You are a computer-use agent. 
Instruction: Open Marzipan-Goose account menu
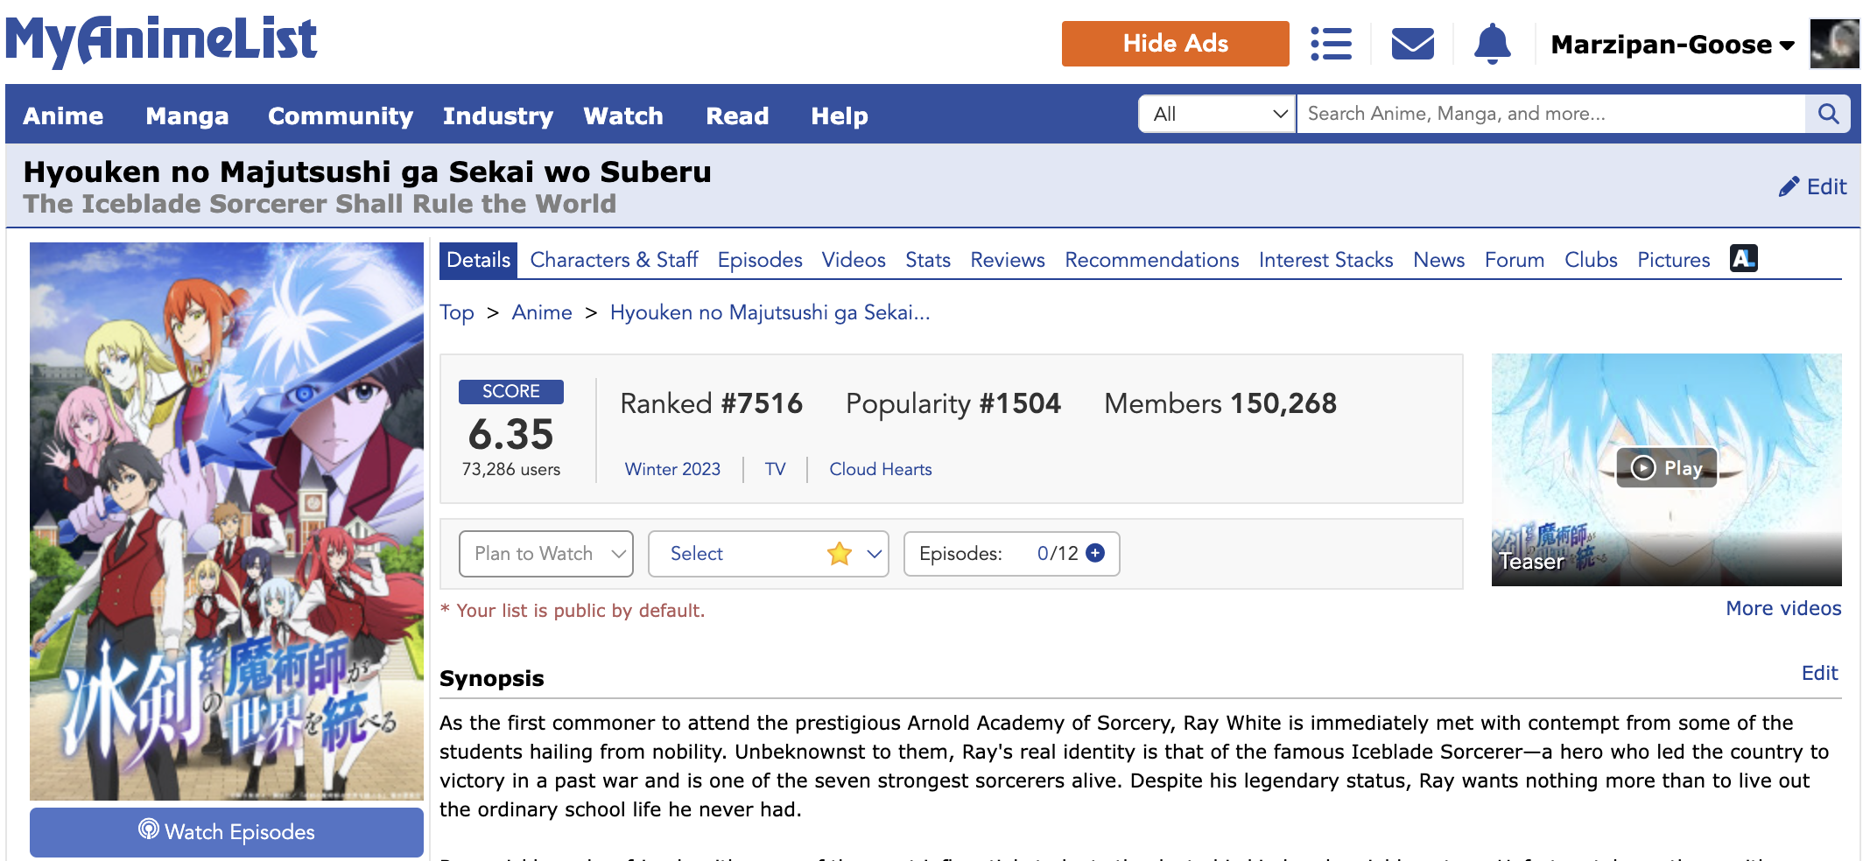point(1671,45)
